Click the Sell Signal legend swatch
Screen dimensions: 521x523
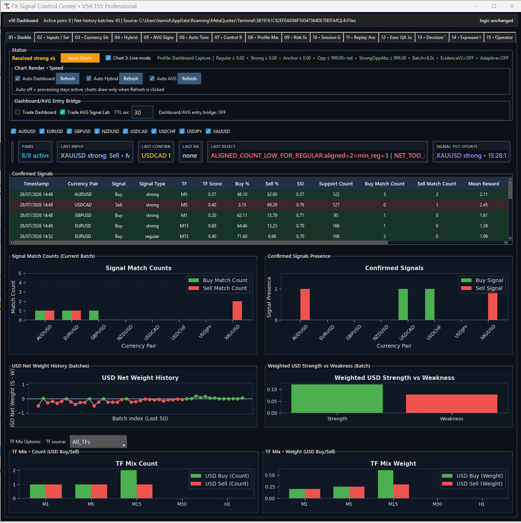tap(466, 288)
